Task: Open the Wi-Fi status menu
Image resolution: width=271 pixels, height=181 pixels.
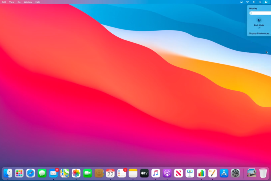Action: click(248, 2)
